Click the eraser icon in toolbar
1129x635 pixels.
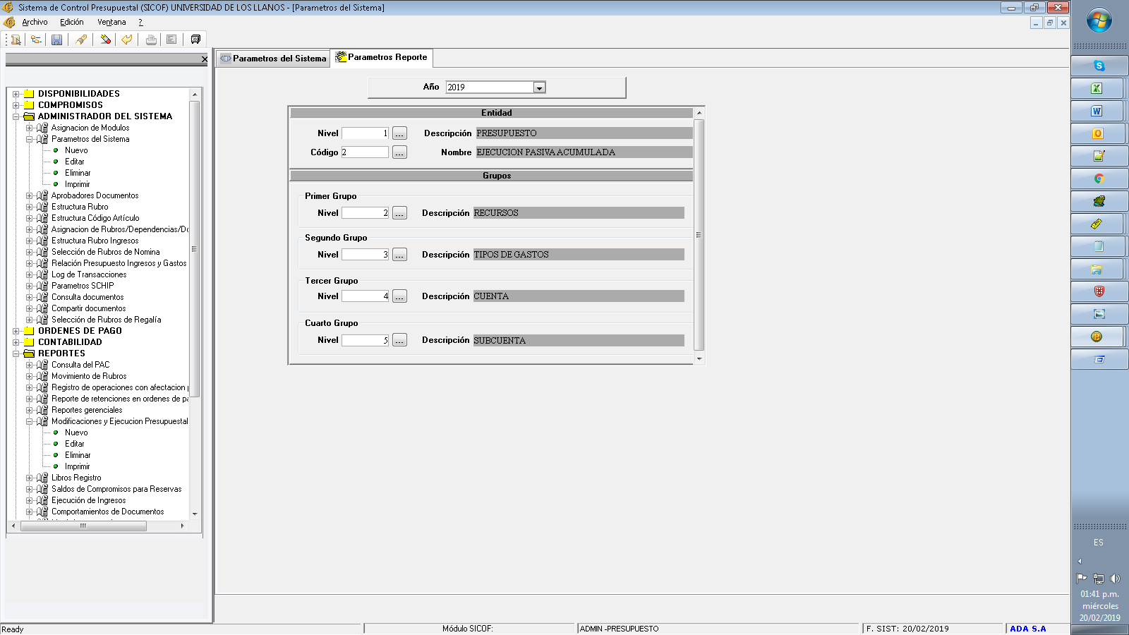coord(105,40)
